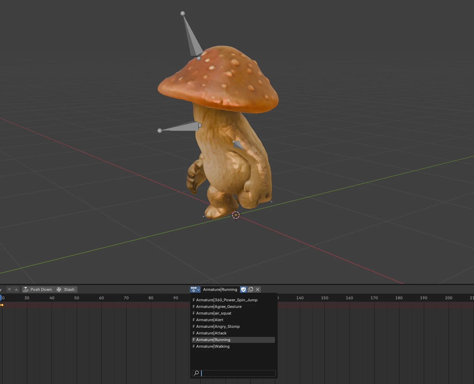Open the action browse dropdown icon
Image resolution: width=474 pixels, height=384 pixels.
point(195,289)
